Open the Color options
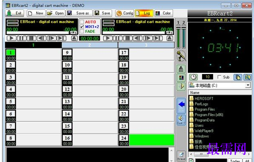 [163, 13]
